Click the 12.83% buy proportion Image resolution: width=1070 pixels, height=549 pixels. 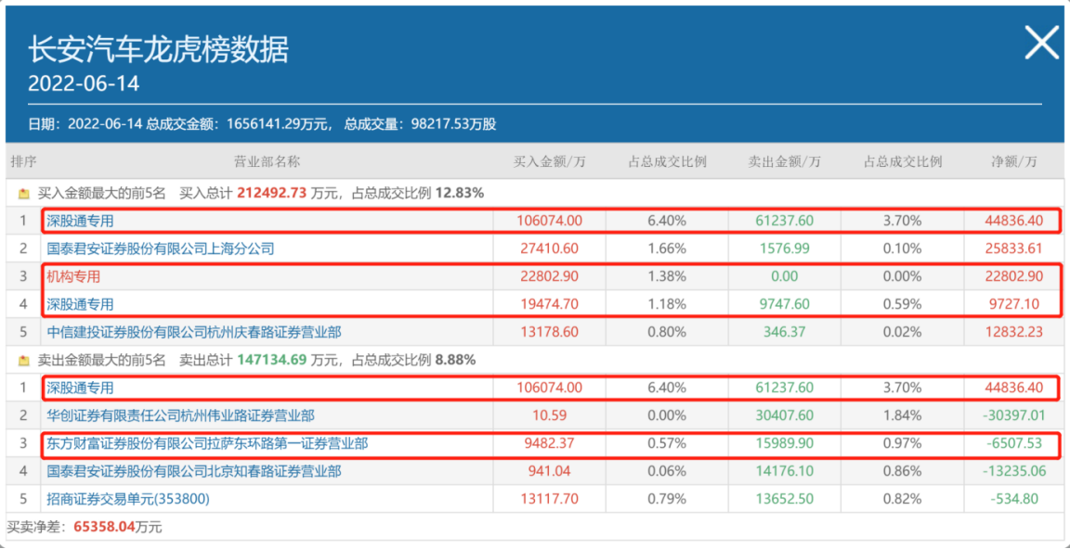coord(460,194)
